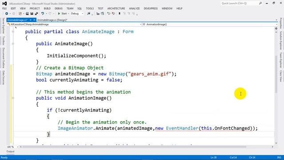Open the TOOLS menu

(x=90, y=8)
